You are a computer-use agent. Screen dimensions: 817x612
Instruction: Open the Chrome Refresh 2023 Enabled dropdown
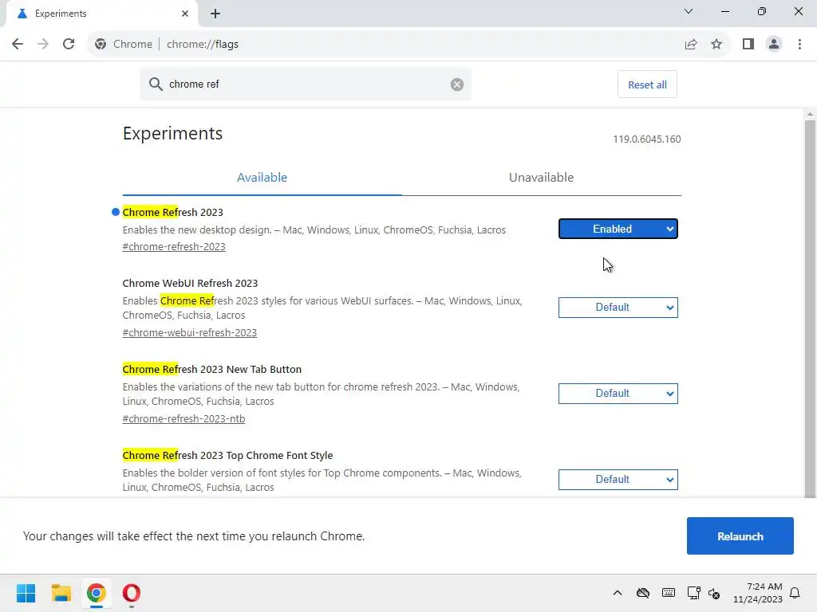pyautogui.click(x=618, y=229)
